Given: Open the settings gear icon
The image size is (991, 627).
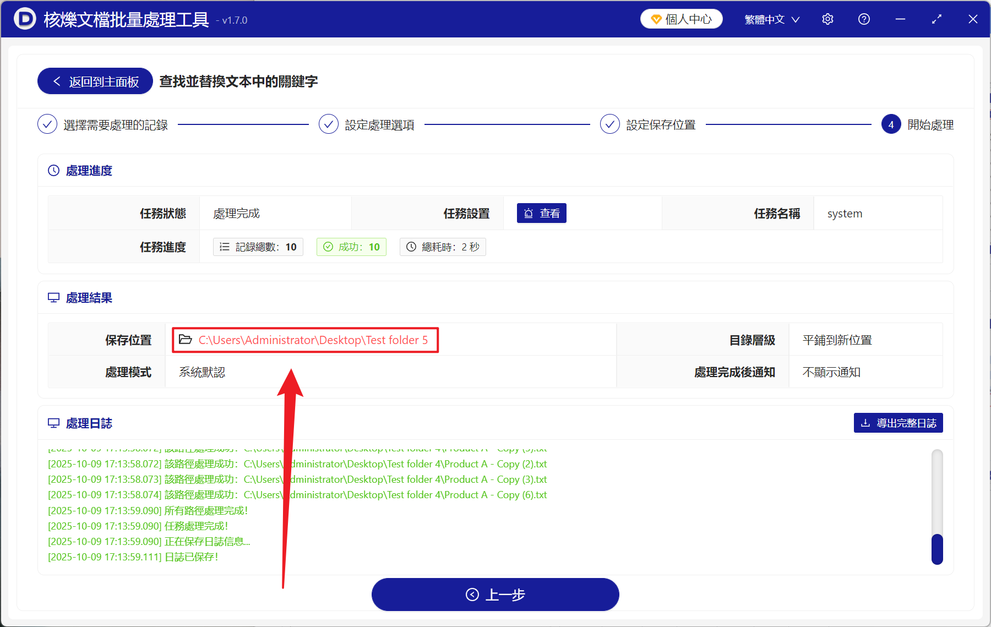Looking at the screenshot, I should coord(827,18).
